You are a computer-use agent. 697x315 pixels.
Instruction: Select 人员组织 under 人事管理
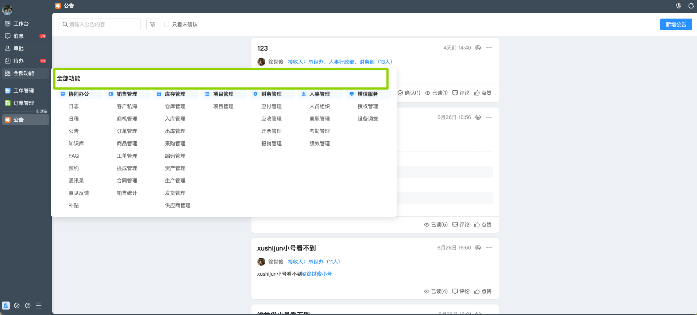pos(320,106)
